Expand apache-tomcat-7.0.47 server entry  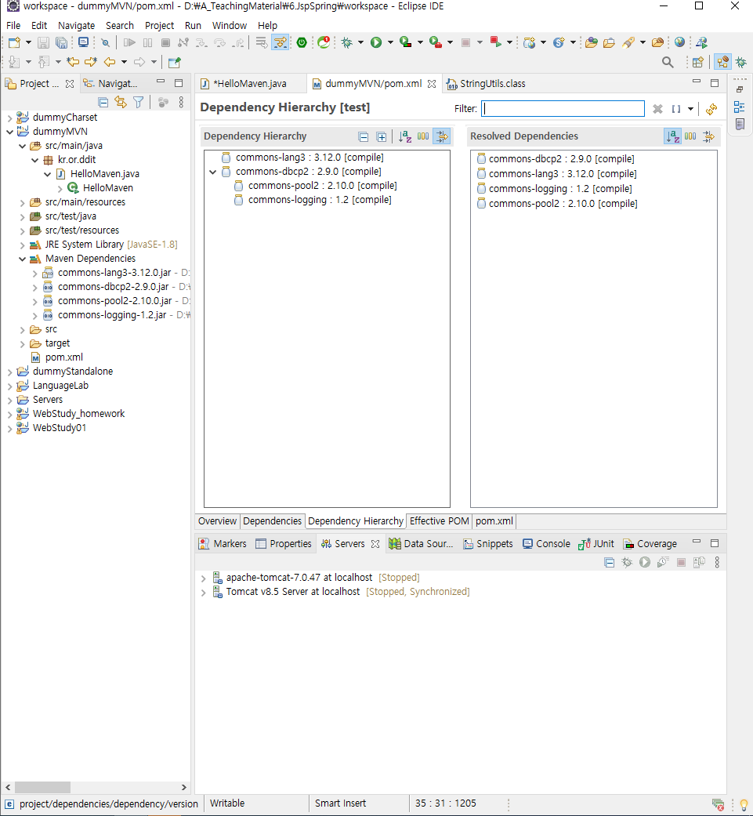pos(203,578)
